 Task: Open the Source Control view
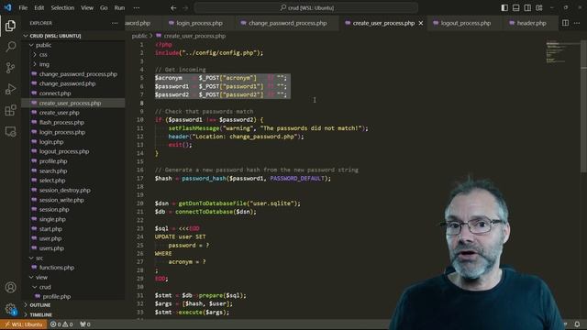click(10, 68)
